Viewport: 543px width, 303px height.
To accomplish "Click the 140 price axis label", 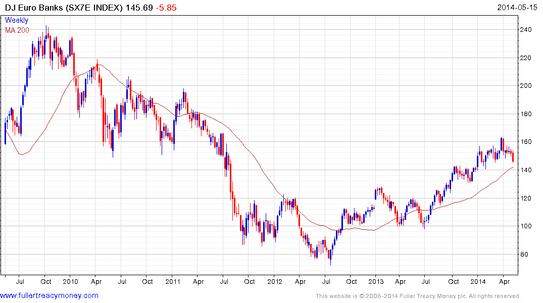I will (x=526, y=170).
